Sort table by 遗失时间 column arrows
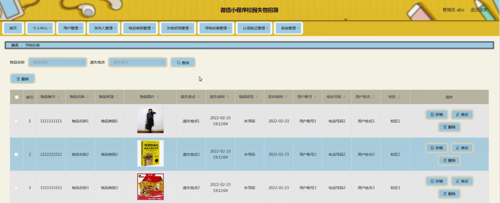The image size is (500, 203). (228, 97)
